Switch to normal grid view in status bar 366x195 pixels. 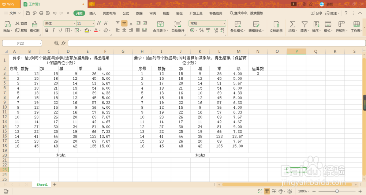tap(267, 191)
